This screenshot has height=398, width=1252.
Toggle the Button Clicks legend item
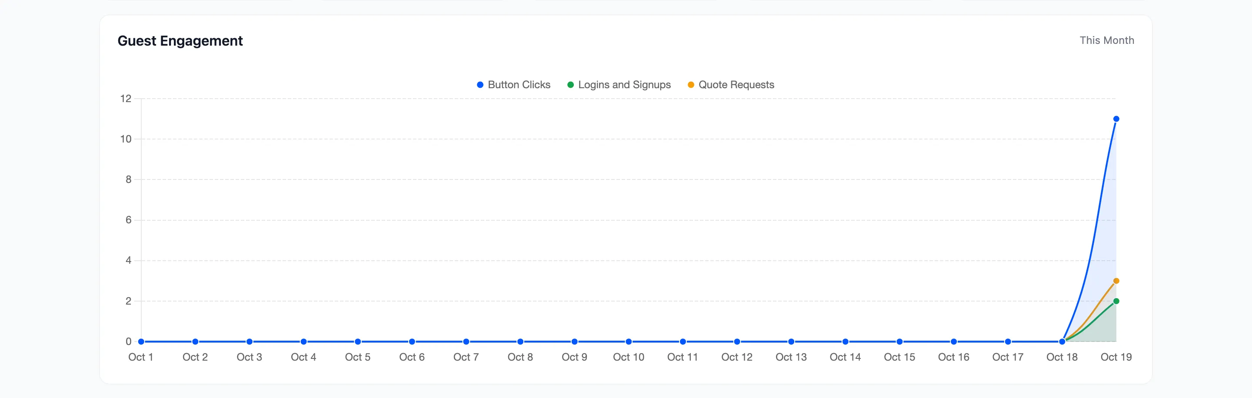point(514,85)
